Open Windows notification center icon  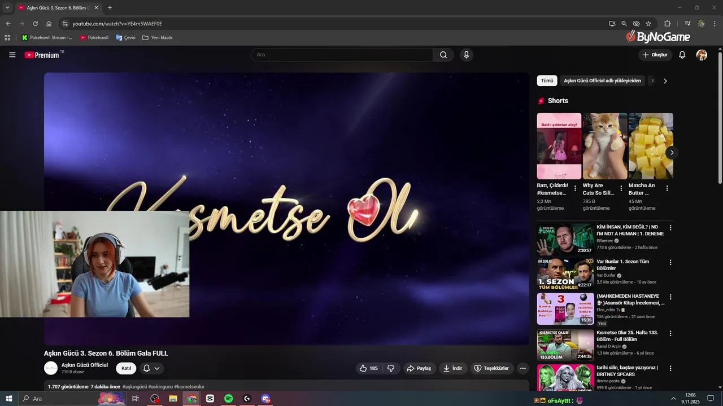[x=711, y=399]
